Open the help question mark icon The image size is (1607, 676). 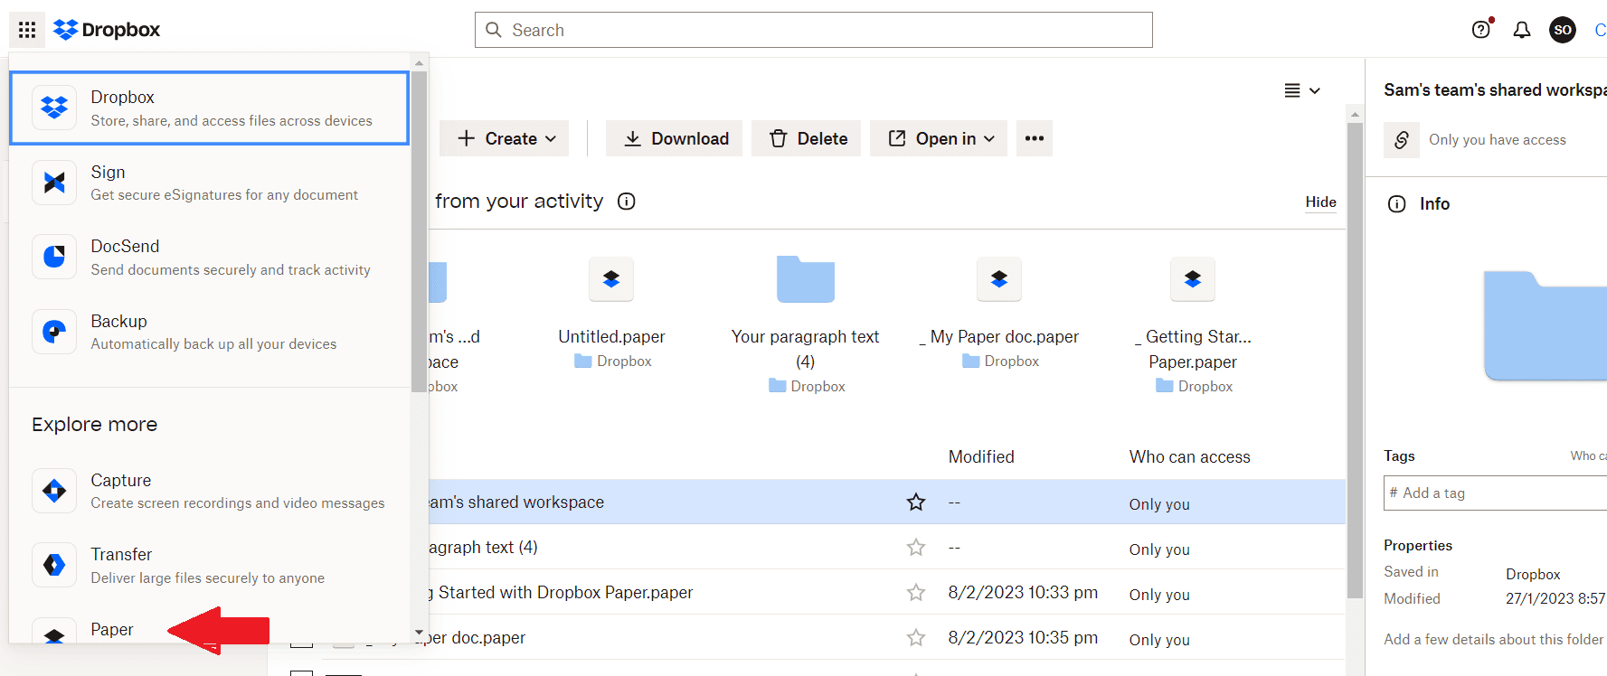1481,30
